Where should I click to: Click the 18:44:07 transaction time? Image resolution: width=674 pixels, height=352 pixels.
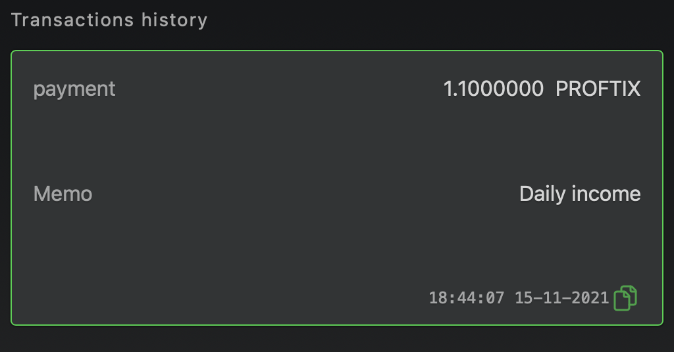[467, 298]
